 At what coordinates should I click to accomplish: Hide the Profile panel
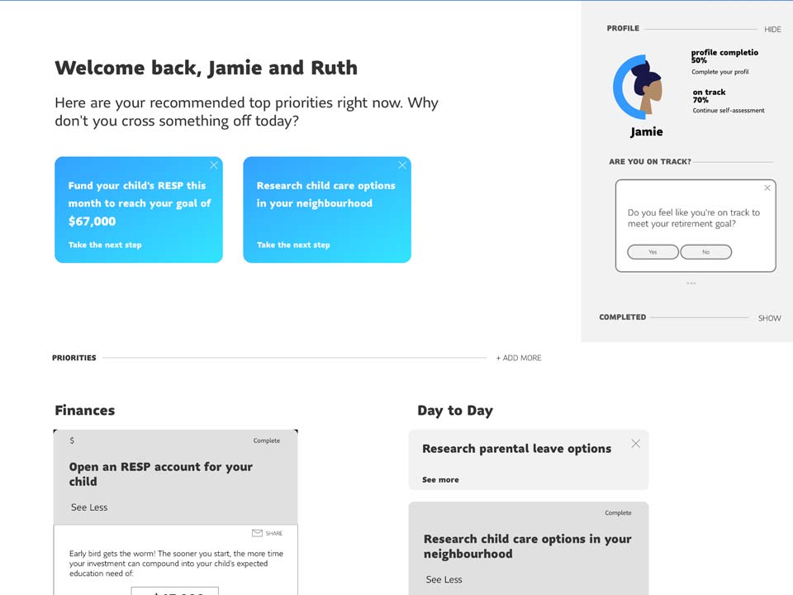[x=772, y=30]
